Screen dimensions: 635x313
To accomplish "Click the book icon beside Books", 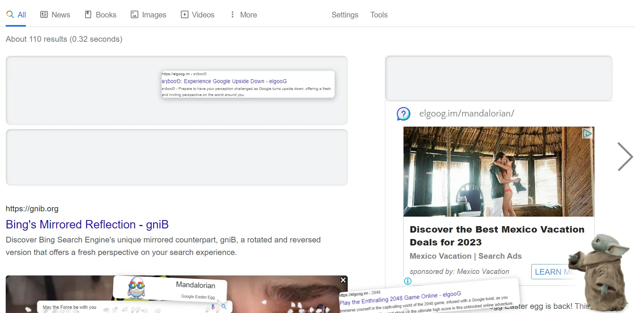I will pyautogui.click(x=88, y=14).
